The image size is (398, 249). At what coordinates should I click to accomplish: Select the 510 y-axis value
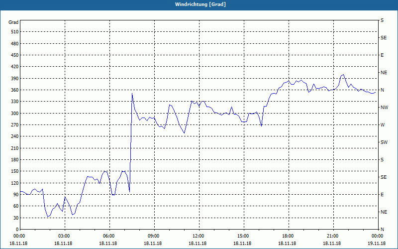[x=15, y=32]
